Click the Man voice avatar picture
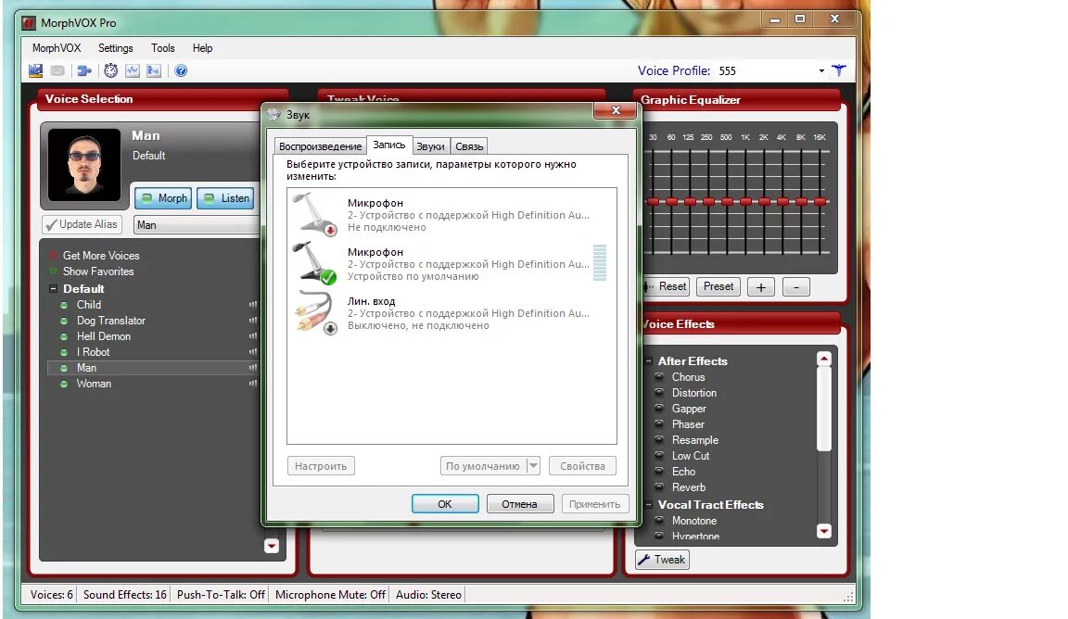This screenshot has width=1068, height=619. (84, 164)
